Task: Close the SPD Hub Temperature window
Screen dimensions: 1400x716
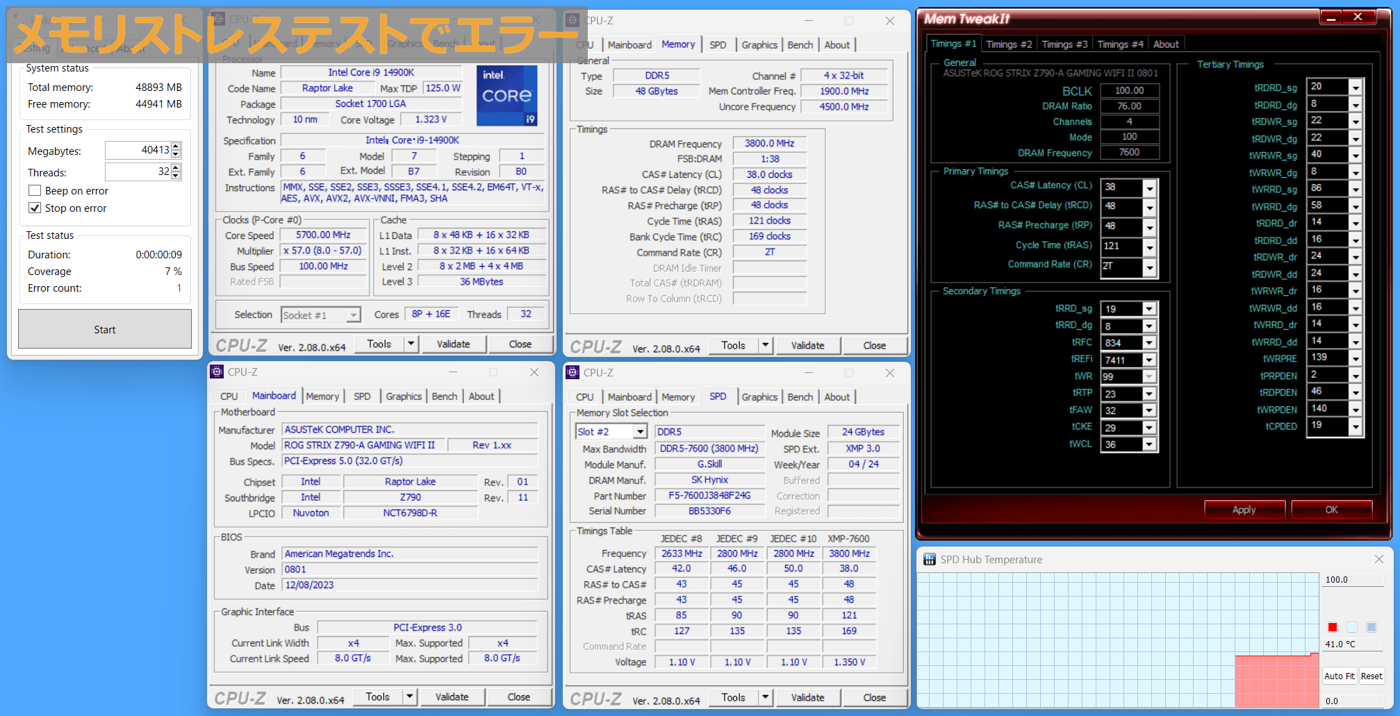Action: (1379, 559)
